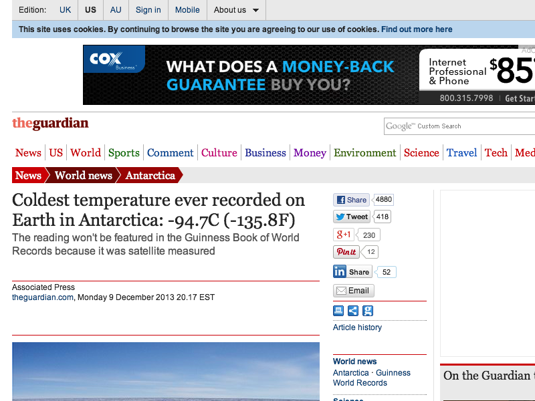Open Article history
This screenshot has height=401, width=535.
pyautogui.click(x=357, y=327)
